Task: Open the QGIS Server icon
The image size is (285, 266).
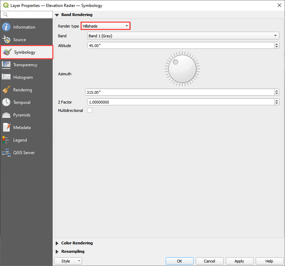Action: tap(6, 153)
